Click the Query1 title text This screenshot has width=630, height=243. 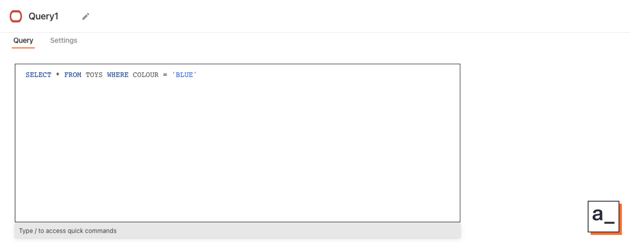click(44, 16)
